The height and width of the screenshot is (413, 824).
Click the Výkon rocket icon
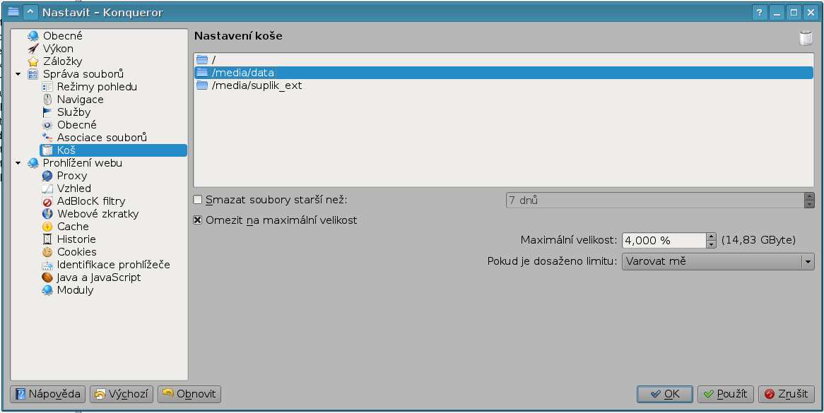click(33, 49)
